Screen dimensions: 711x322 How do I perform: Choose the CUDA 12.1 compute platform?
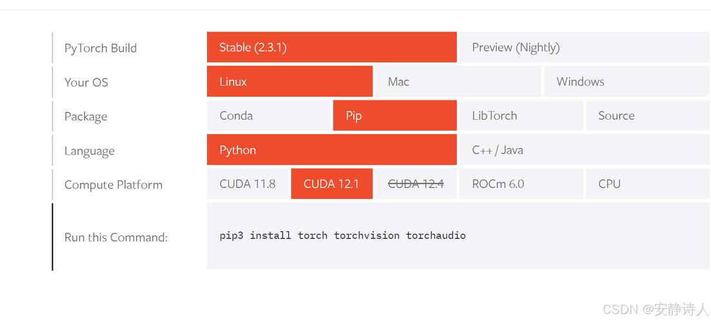[x=332, y=184]
